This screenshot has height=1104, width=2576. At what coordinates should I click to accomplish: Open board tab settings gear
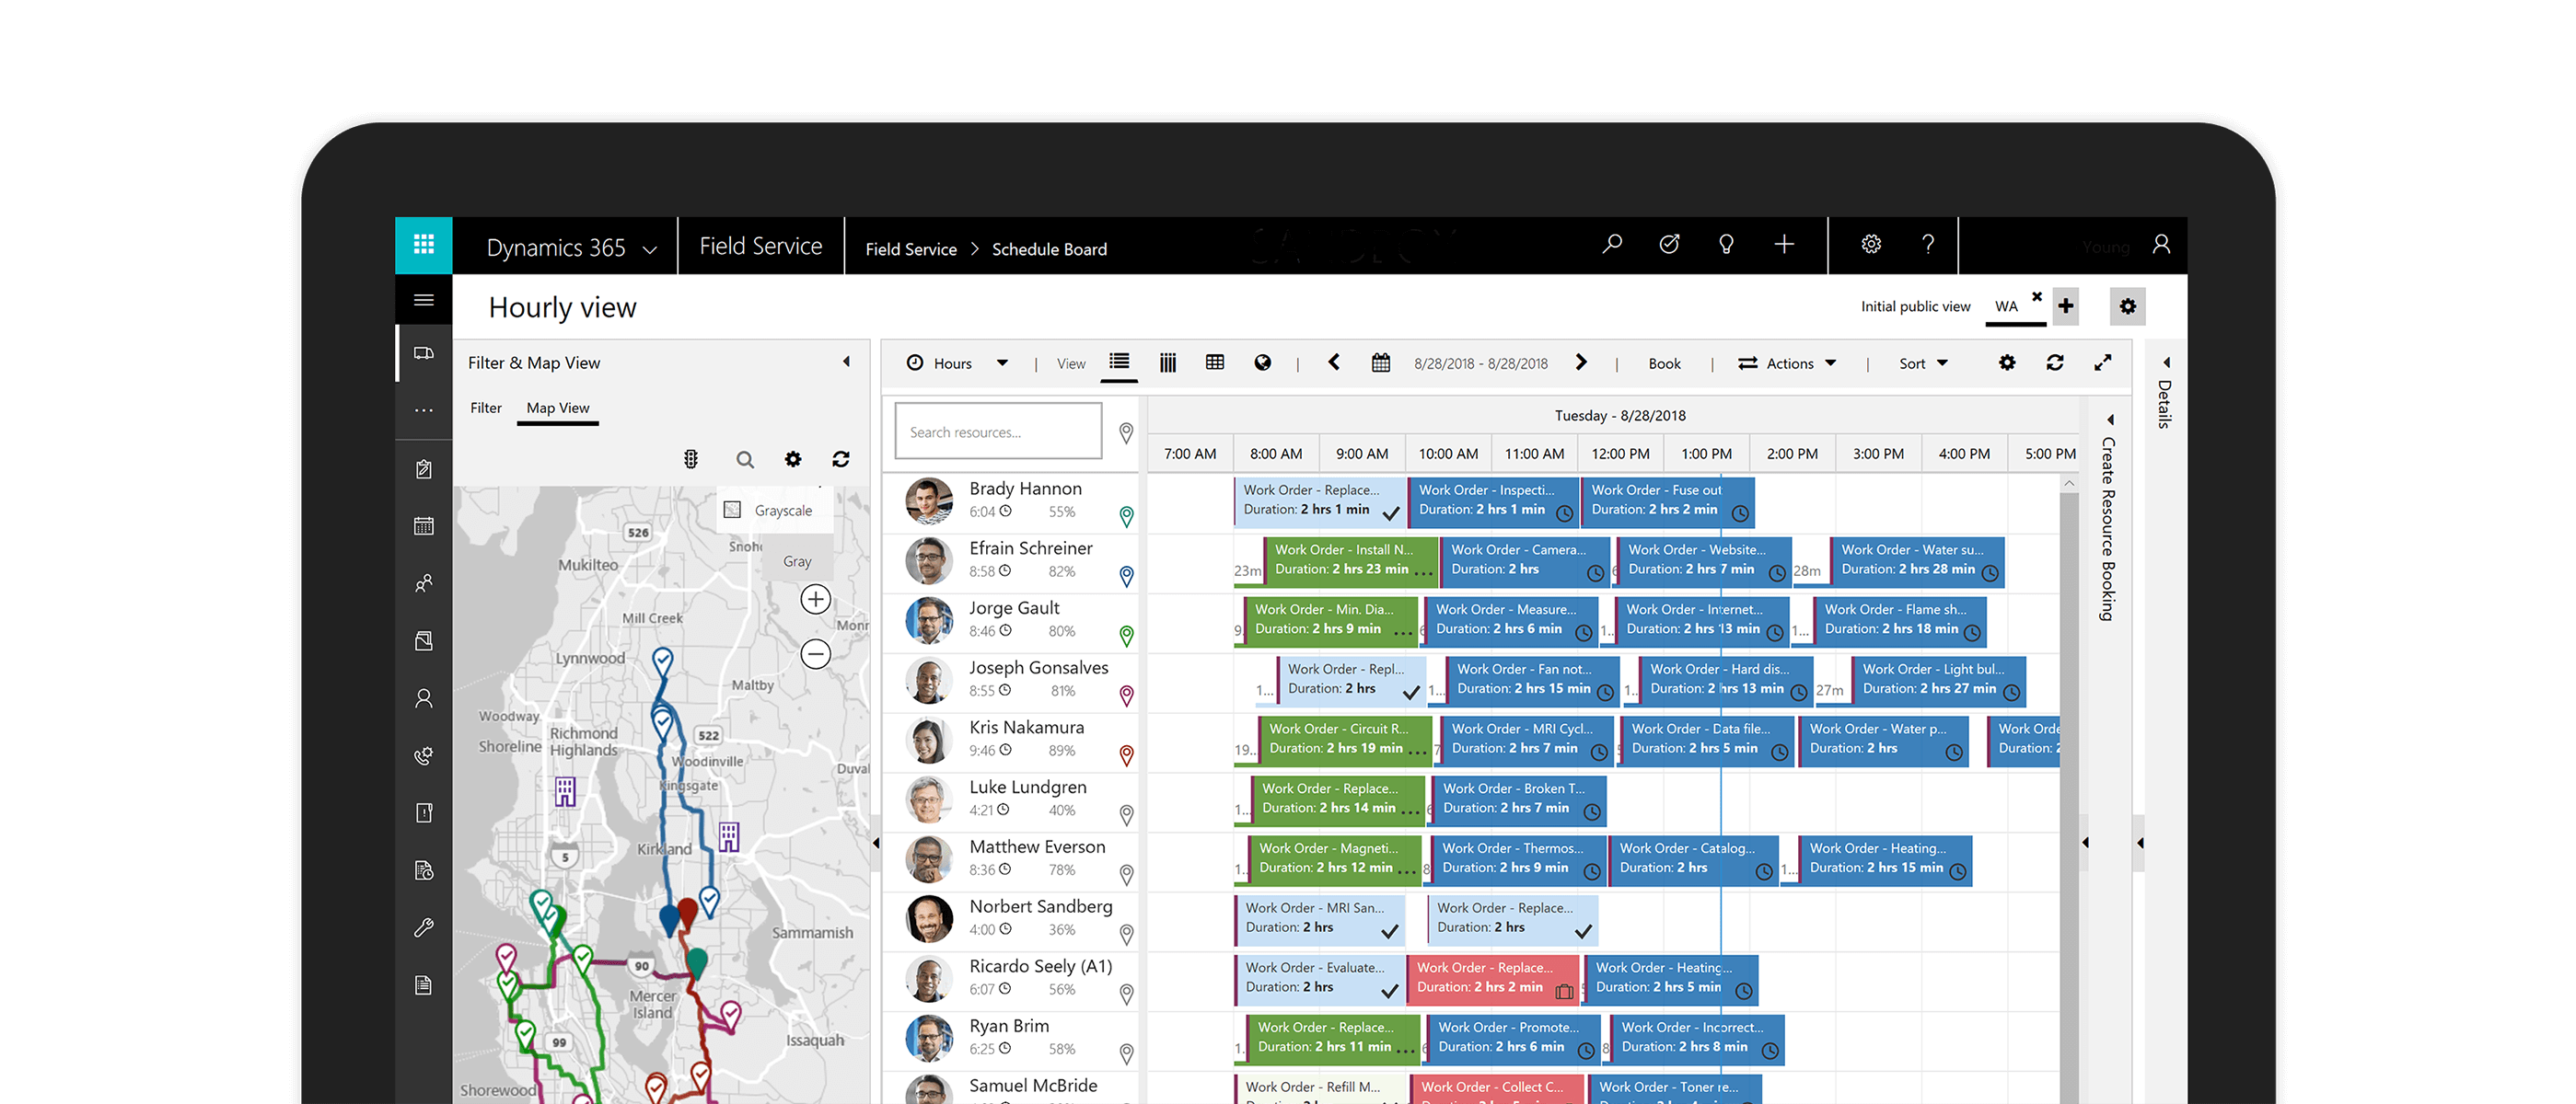point(2128,306)
